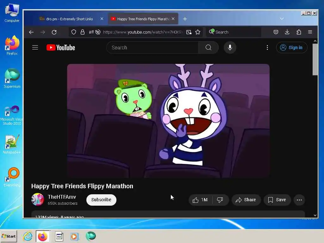Select Notepad++ desktop shortcut
This screenshot has height=243, width=324.
(x=12, y=144)
